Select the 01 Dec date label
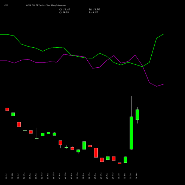Screen dimensions: 185x185 coord(119,176)
